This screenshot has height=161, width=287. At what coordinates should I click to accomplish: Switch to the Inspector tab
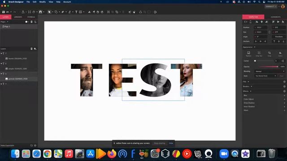click(x=253, y=17)
